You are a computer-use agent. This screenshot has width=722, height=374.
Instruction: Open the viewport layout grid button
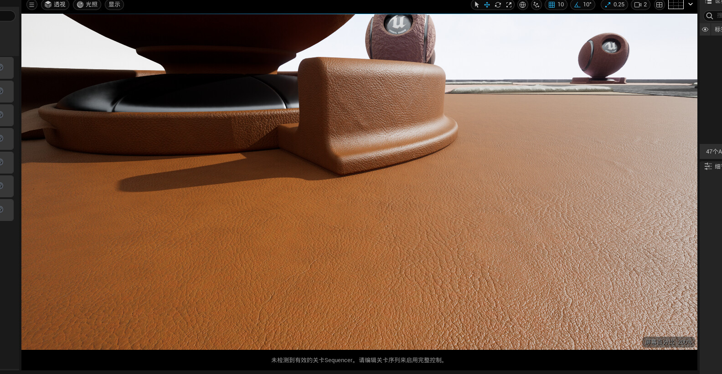659,5
